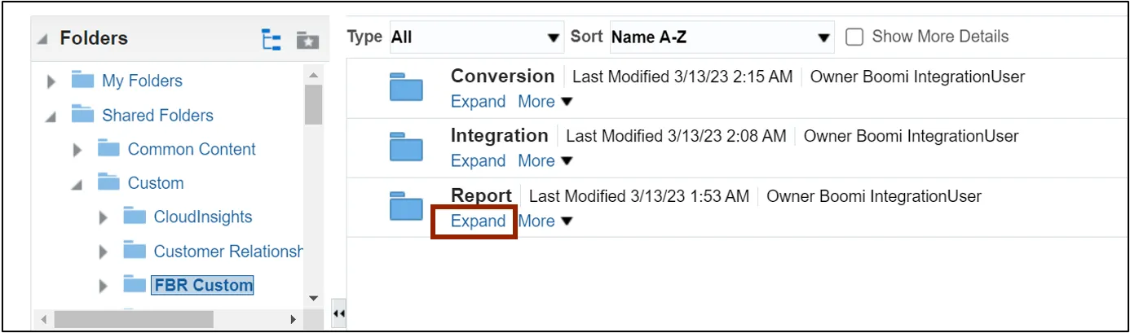This screenshot has height=333, width=1130.
Task: Expand the Common Content tree node
Action: click(78, 150)
